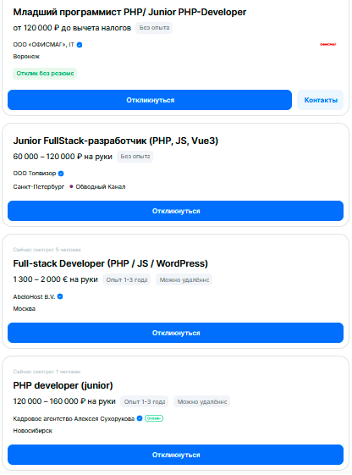Open ООО Топвизор company link
The image size is (352, 475).
[x=35, y=174]
